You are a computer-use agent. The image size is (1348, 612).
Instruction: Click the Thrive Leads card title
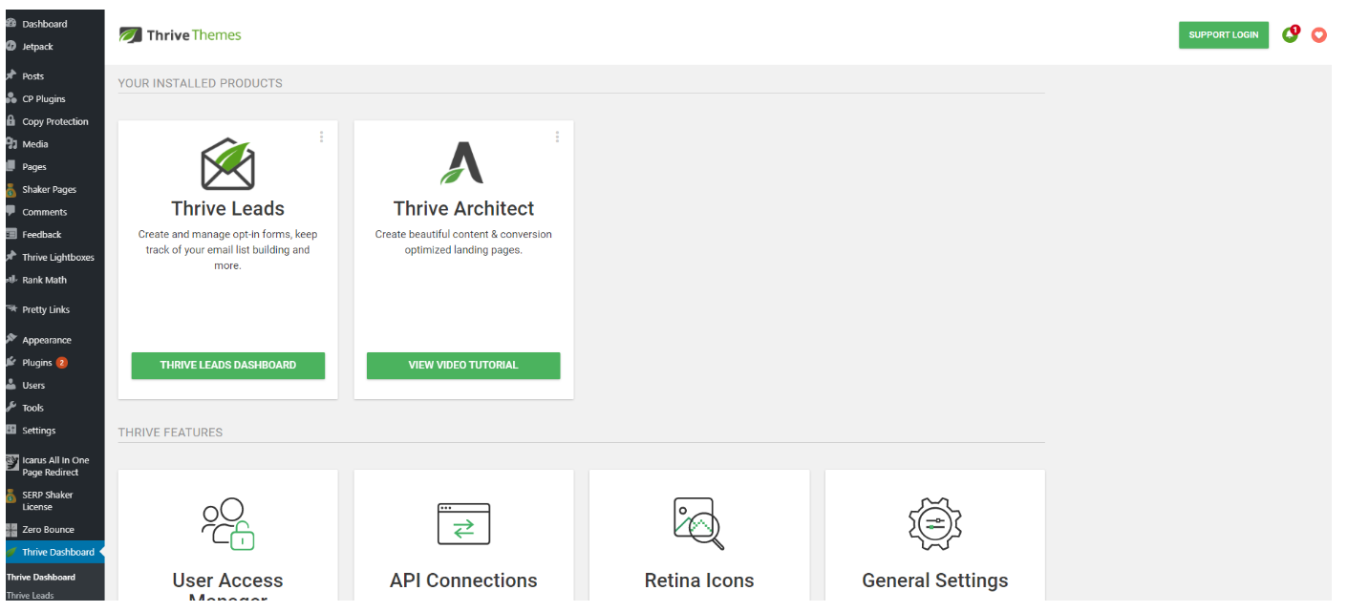pyautogui.click(x=227, y=208)
